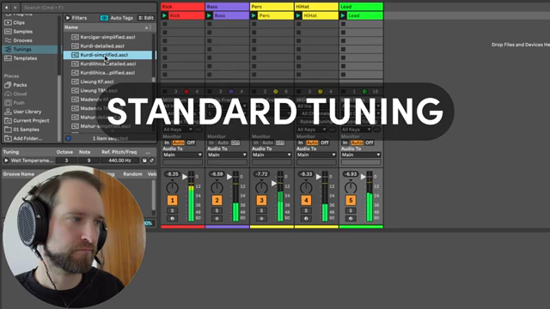This screenshot has width=550, height=309.
Task: Select Grooves browser category
Action: tap(22, 40)
